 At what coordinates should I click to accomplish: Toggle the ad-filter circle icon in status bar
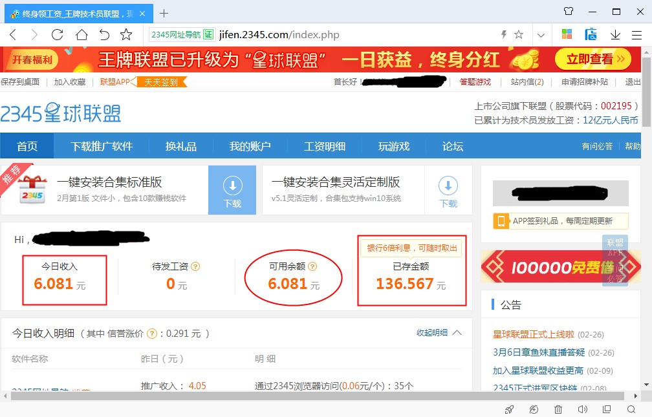pos(533,409)
